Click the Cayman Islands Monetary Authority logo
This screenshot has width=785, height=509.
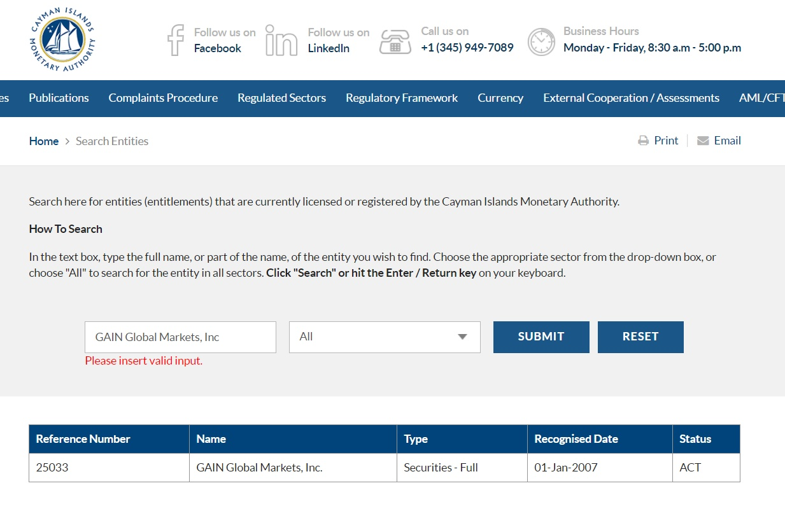coord(62,39)
